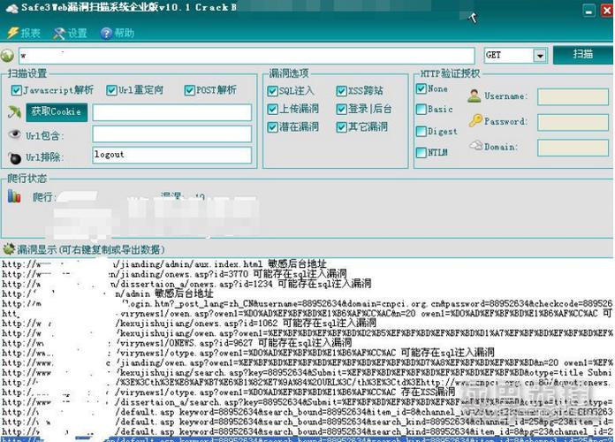
Task: Click the eye icon beside Url包含
Action: pyautogui.click(x=15, y=134)
